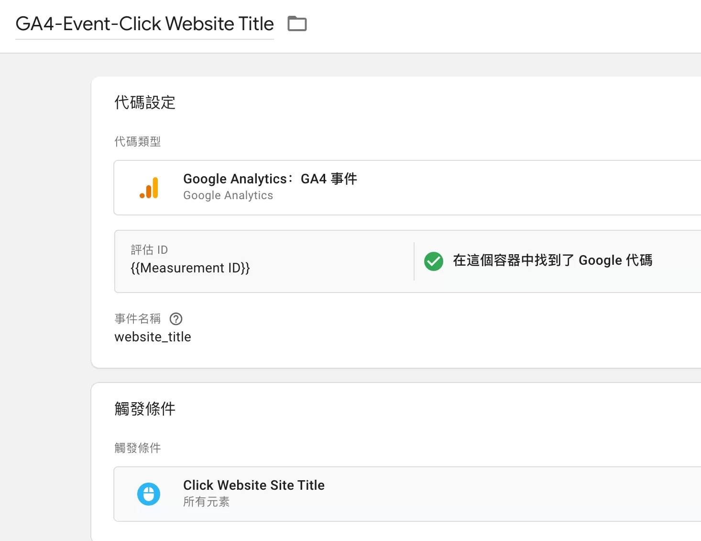Edit the tag name GA4-Event-Click Website Title
Viewport: 701px width, 541px height.
[144, 24]
